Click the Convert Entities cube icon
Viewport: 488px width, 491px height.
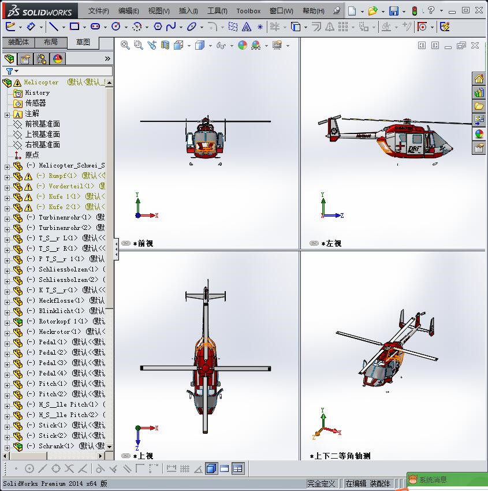point(296,27)
